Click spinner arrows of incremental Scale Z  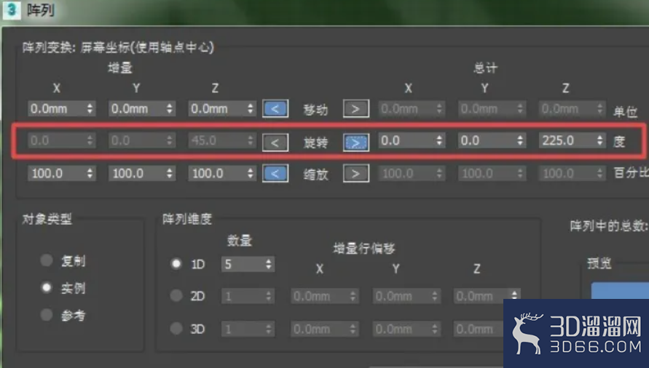click(251, 173)
